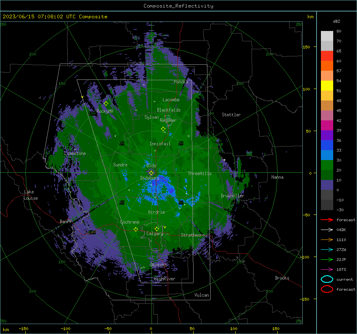Click the Airdrie city label

click(x=156, y=212)
